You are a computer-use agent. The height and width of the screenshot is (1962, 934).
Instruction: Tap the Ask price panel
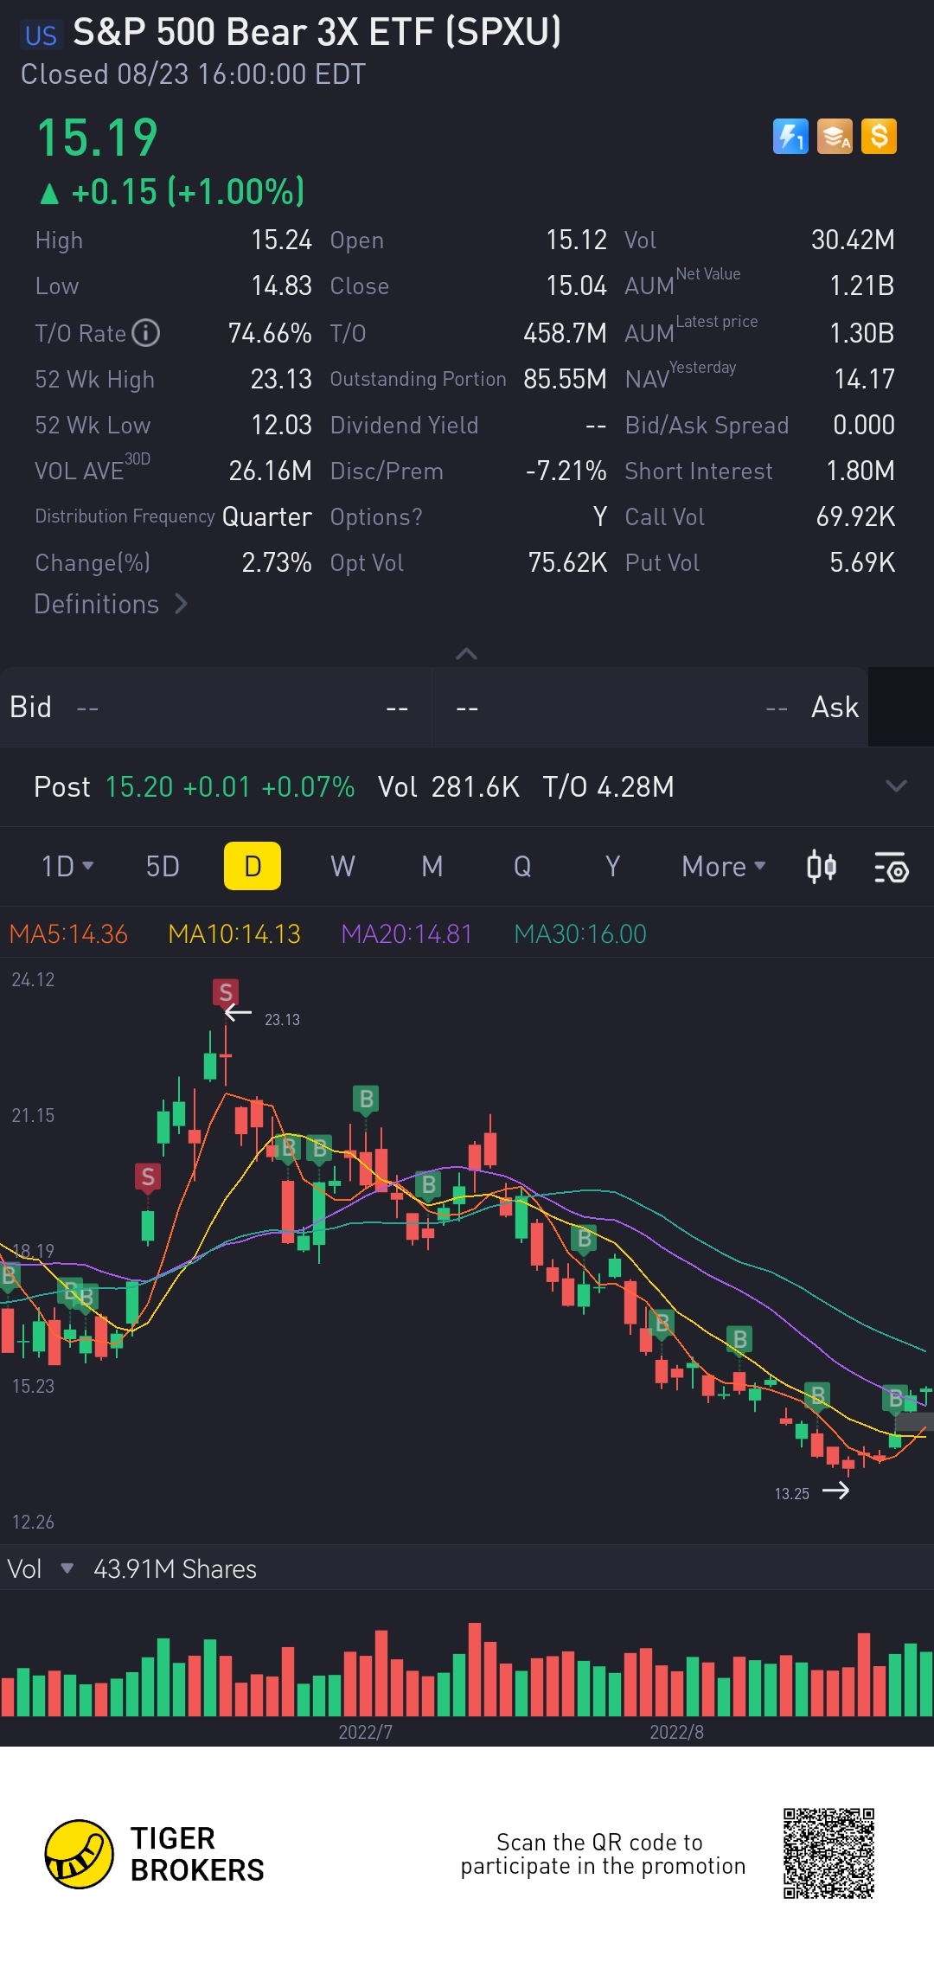tap(649, 708)
